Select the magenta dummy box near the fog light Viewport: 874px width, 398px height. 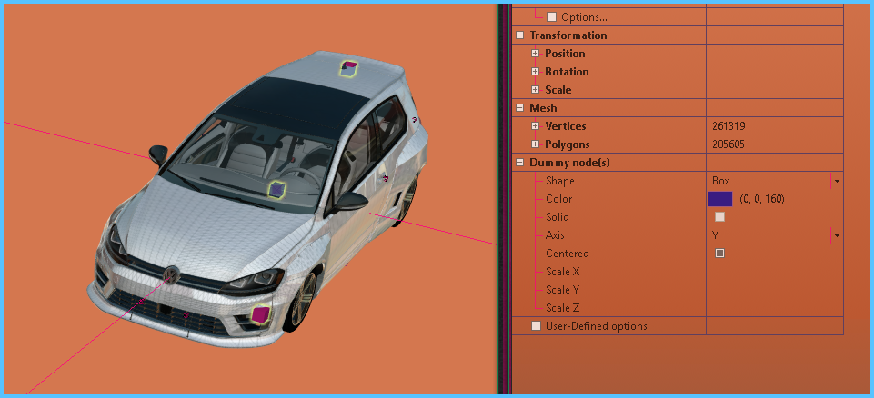pos(260,314)
